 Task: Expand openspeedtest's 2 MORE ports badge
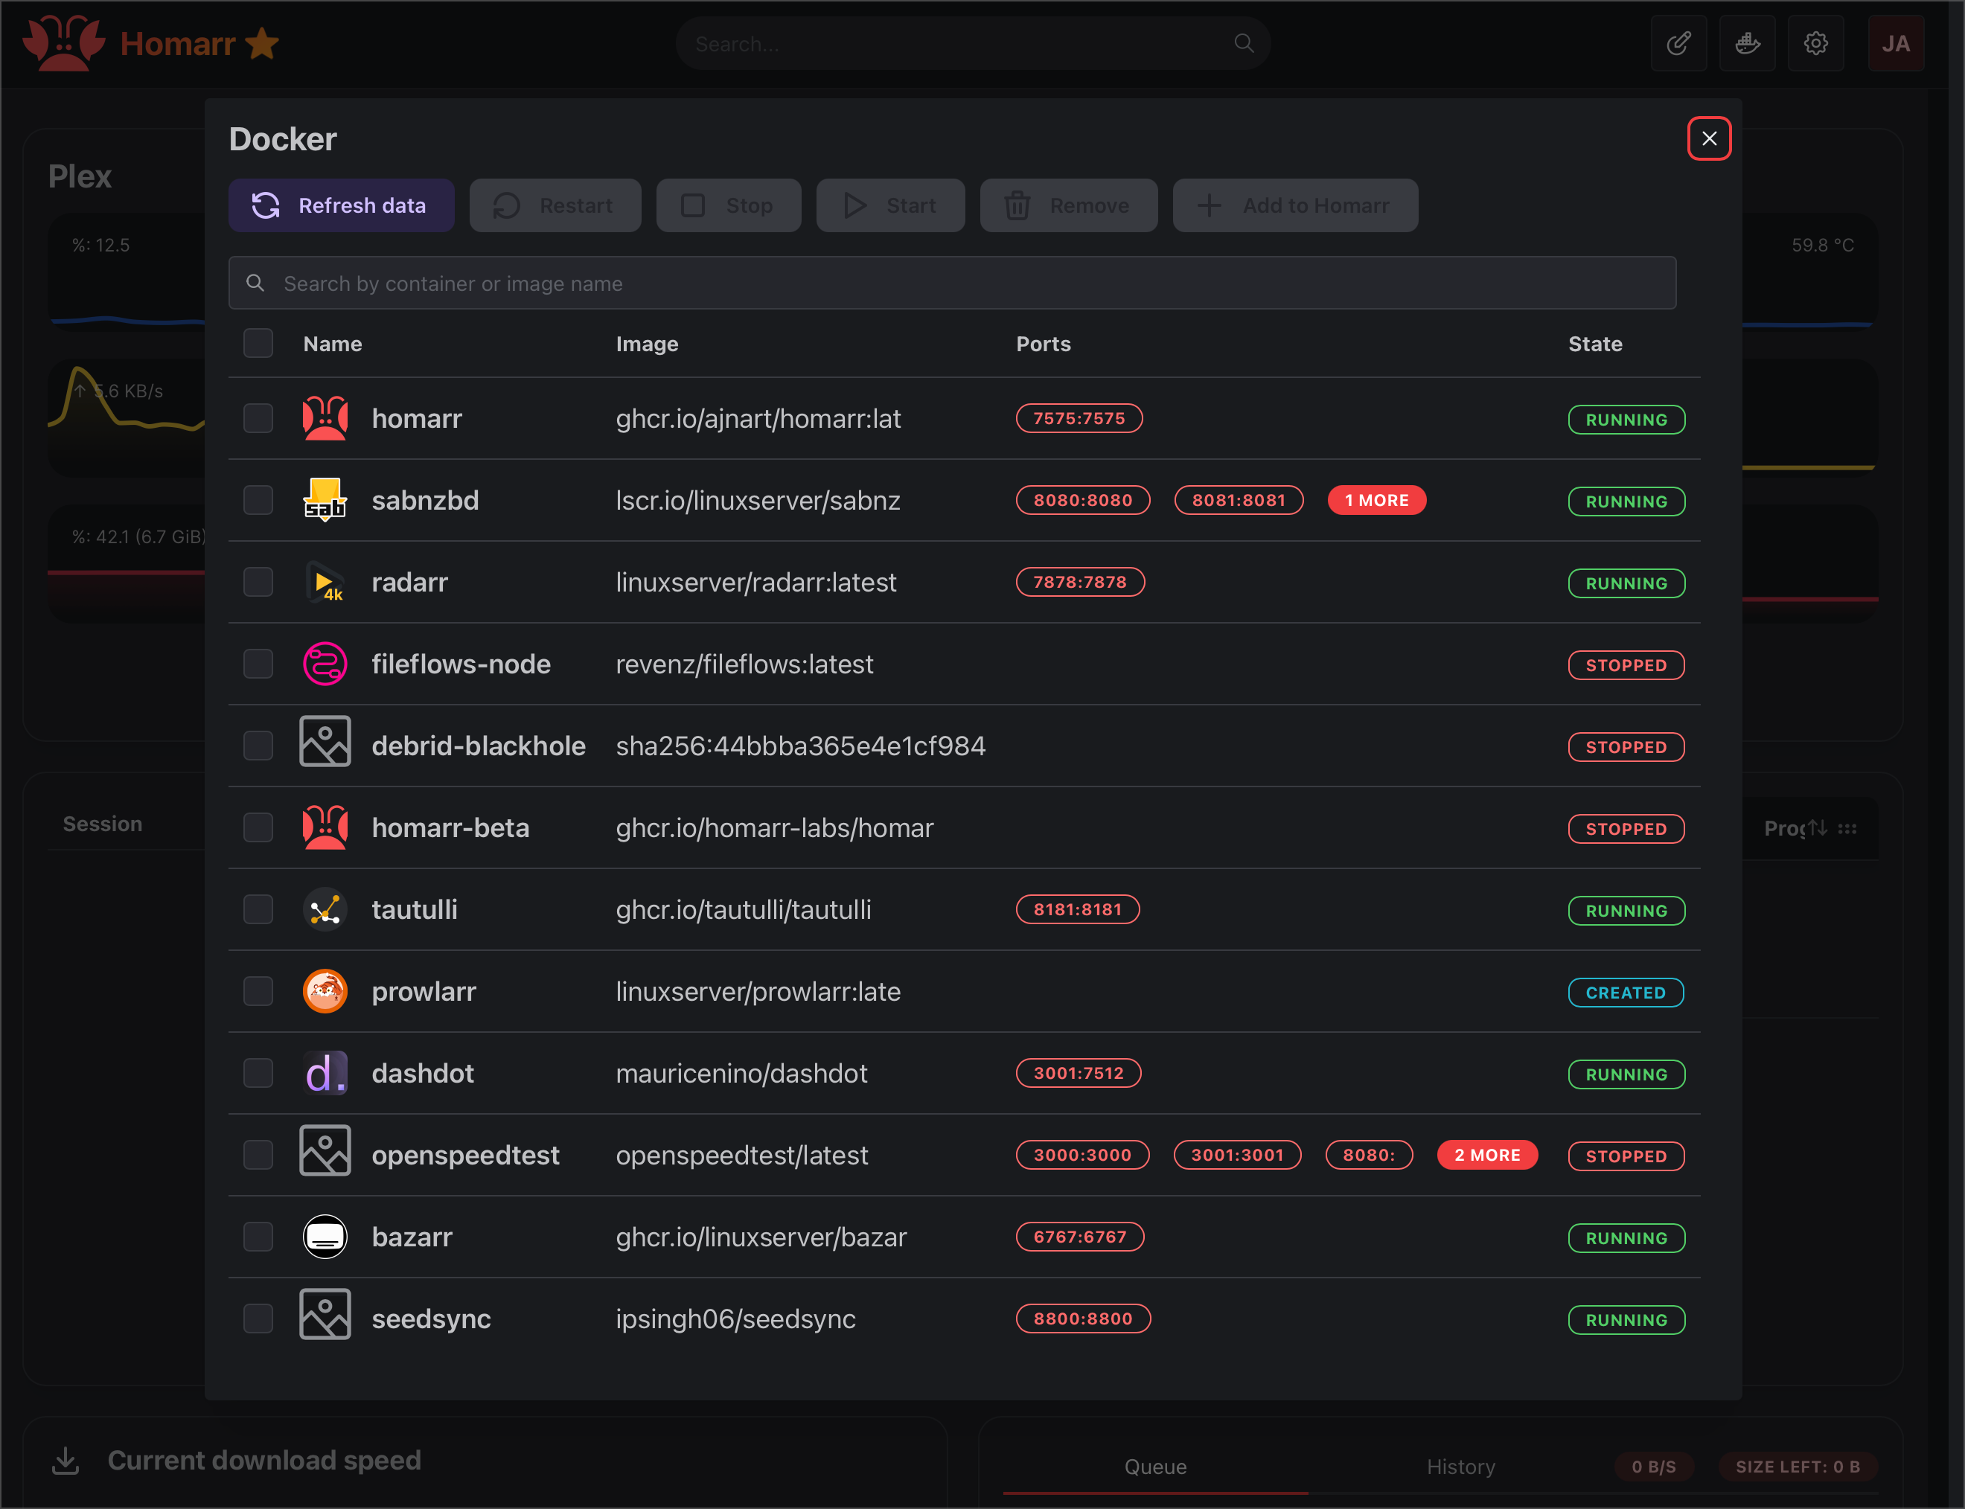tap(1486, 1155)
